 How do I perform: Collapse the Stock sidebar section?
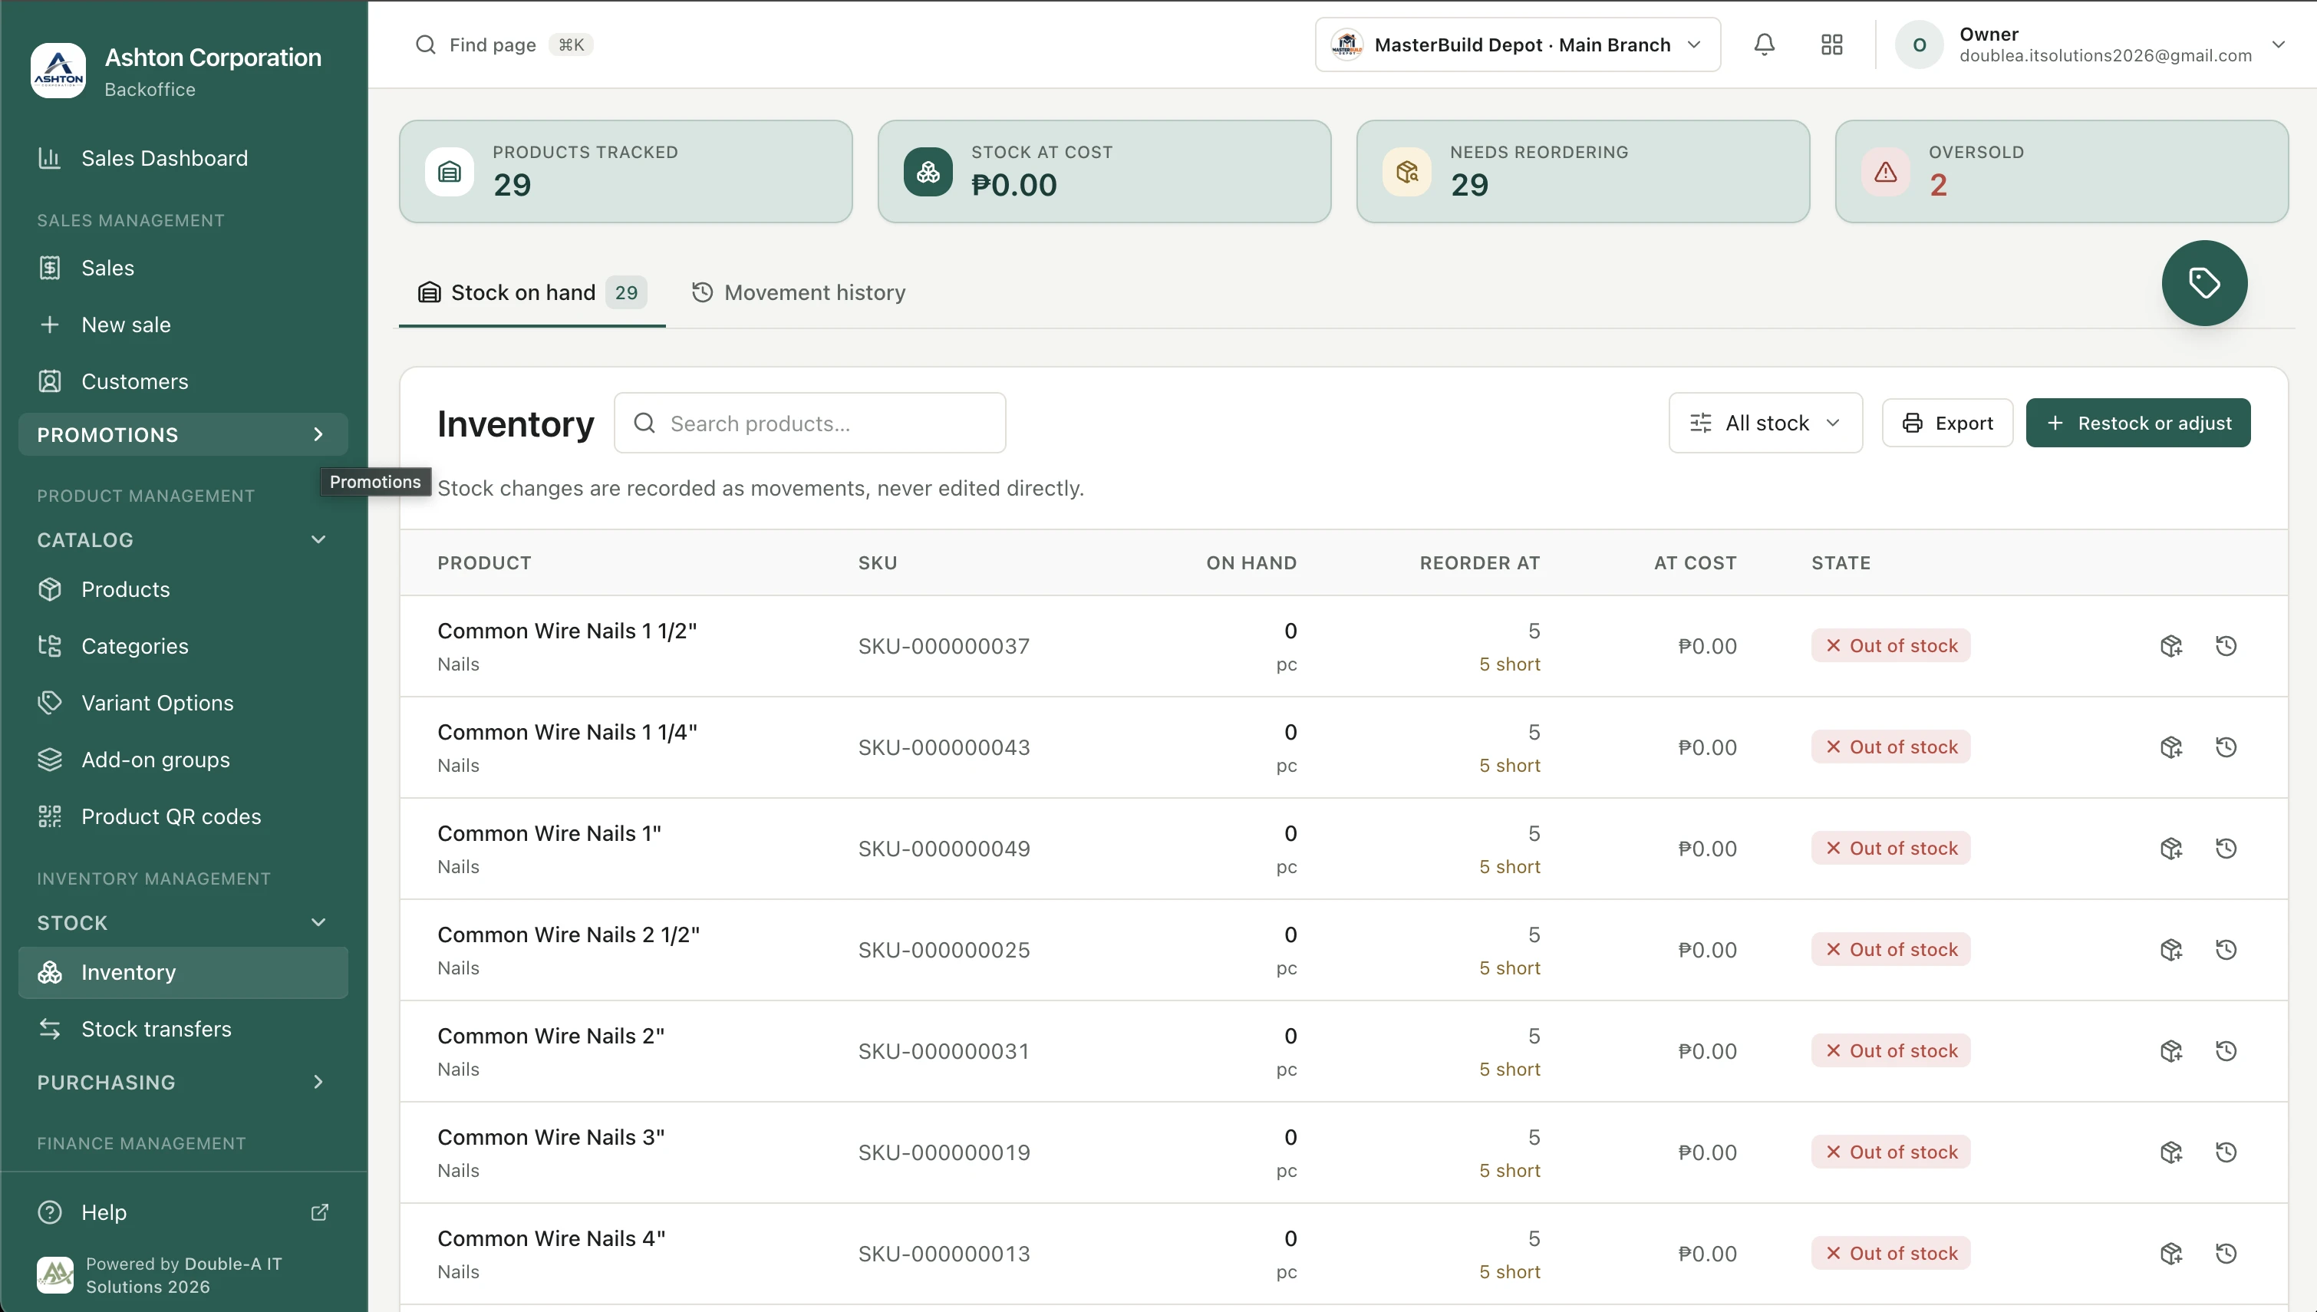[x=183, y=923]
